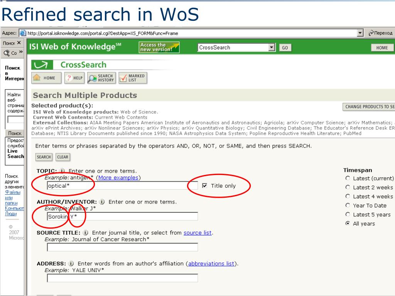Click the AUTHOR/INVENTOR input field
Screen dimensions: 395x296
[122, 217]
